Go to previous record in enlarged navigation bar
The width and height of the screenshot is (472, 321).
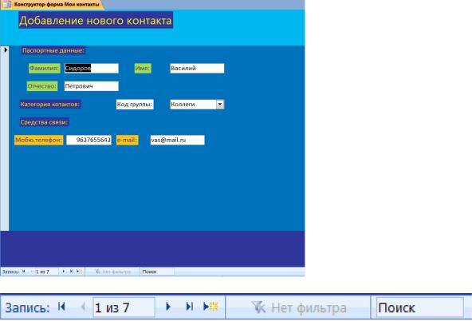[x=83, y=307]
